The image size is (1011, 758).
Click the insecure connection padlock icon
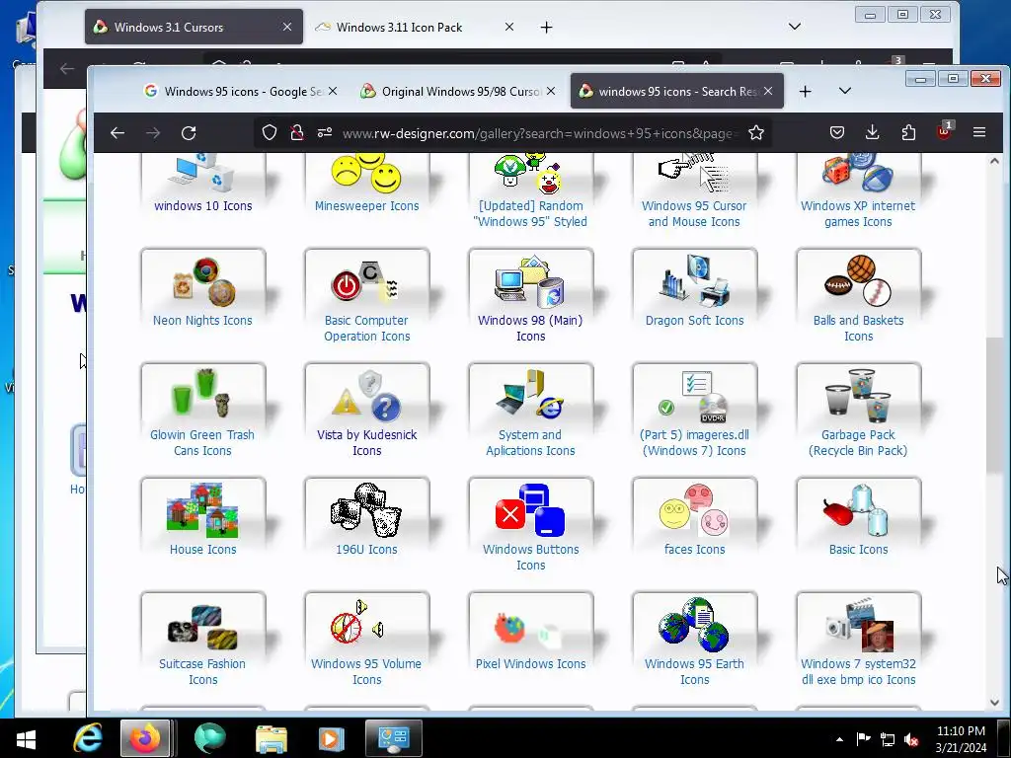point(296,133)
